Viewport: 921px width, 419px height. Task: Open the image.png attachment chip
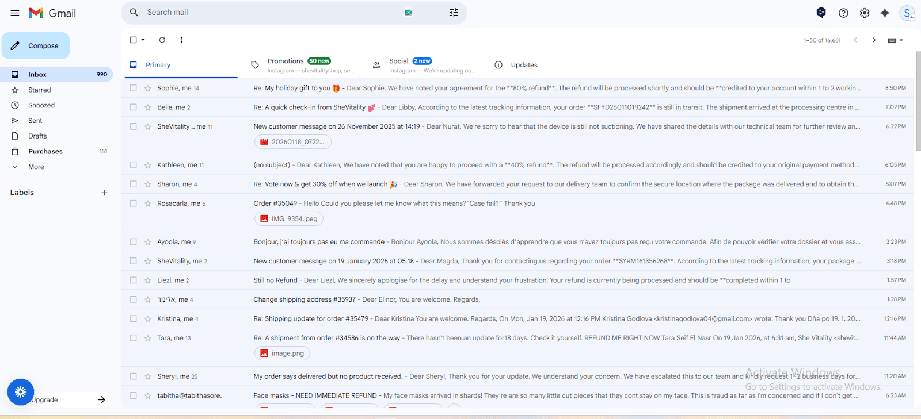point(282,353)
